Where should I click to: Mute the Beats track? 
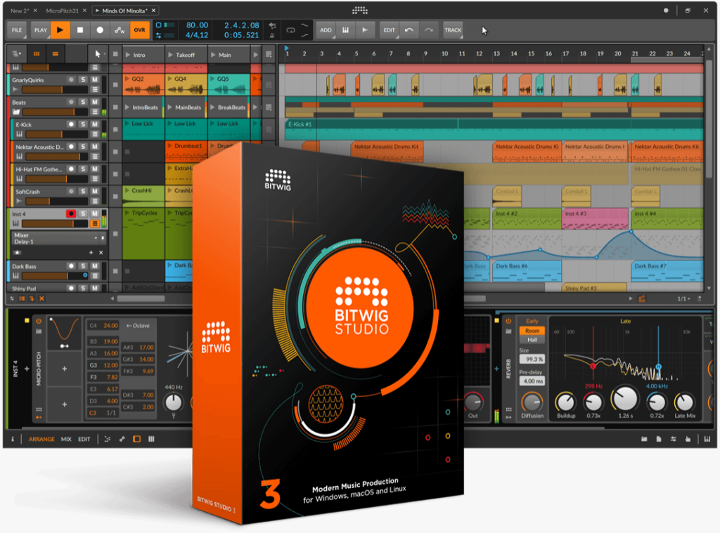(x=95, y=103)
